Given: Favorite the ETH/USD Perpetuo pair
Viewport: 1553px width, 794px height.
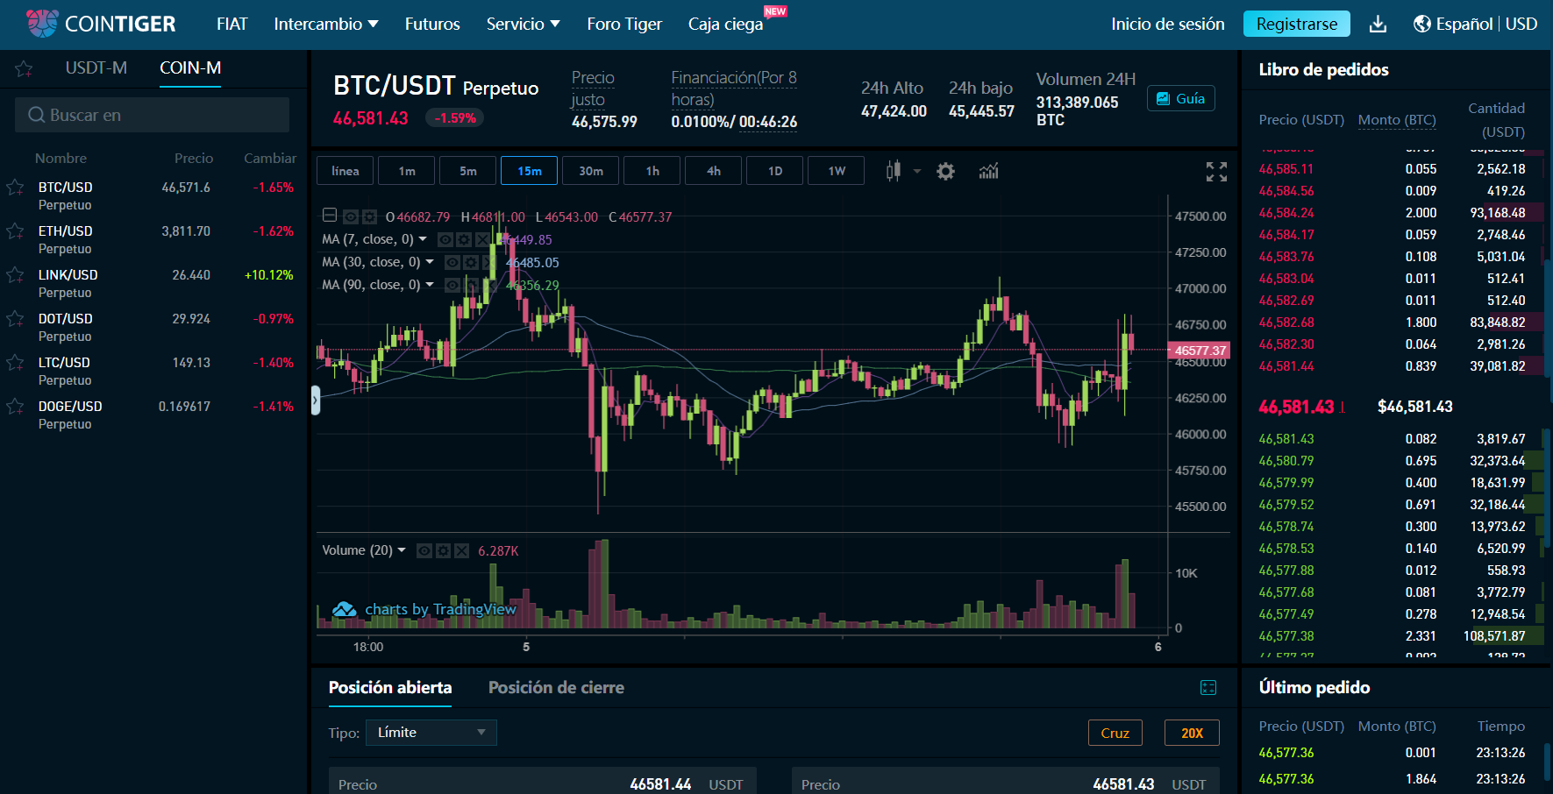Looking at the screenshot, I should (x=15, y=231).
